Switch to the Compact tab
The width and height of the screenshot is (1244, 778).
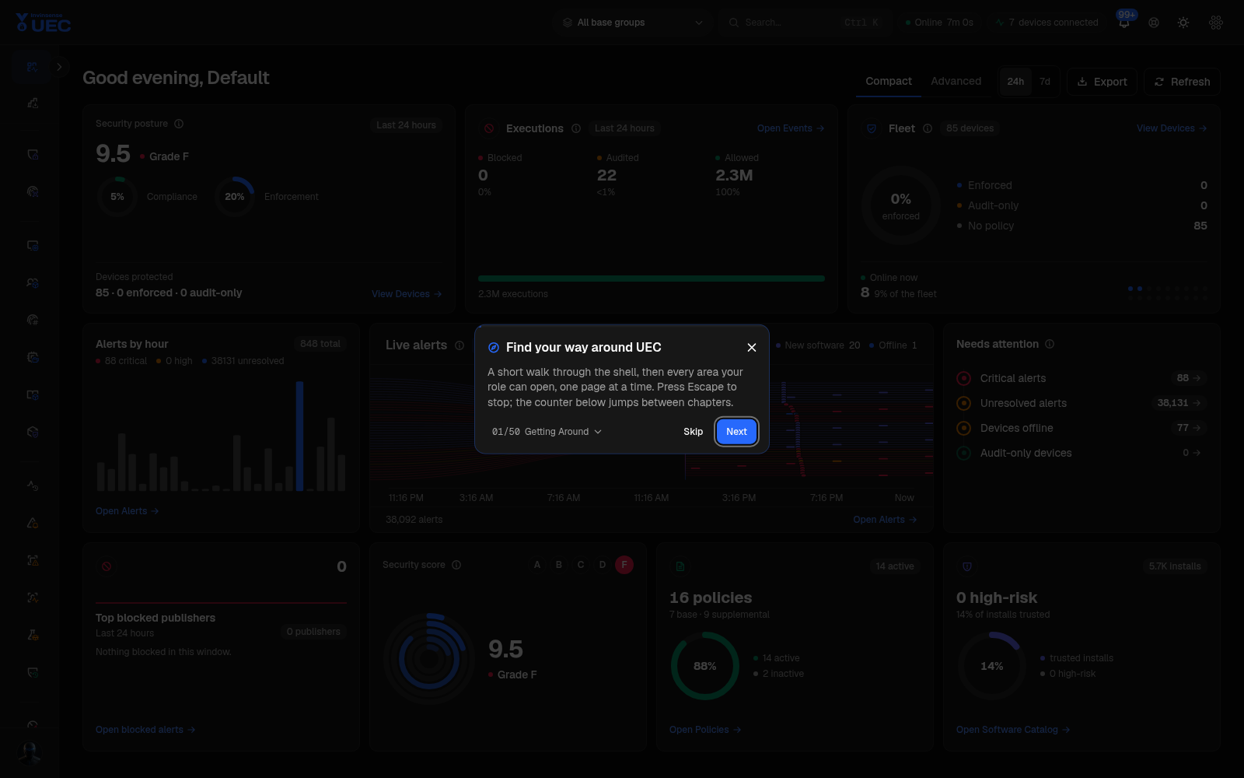click(x=889, y=82)
